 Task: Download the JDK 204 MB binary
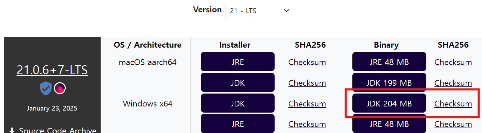(389, 103)
